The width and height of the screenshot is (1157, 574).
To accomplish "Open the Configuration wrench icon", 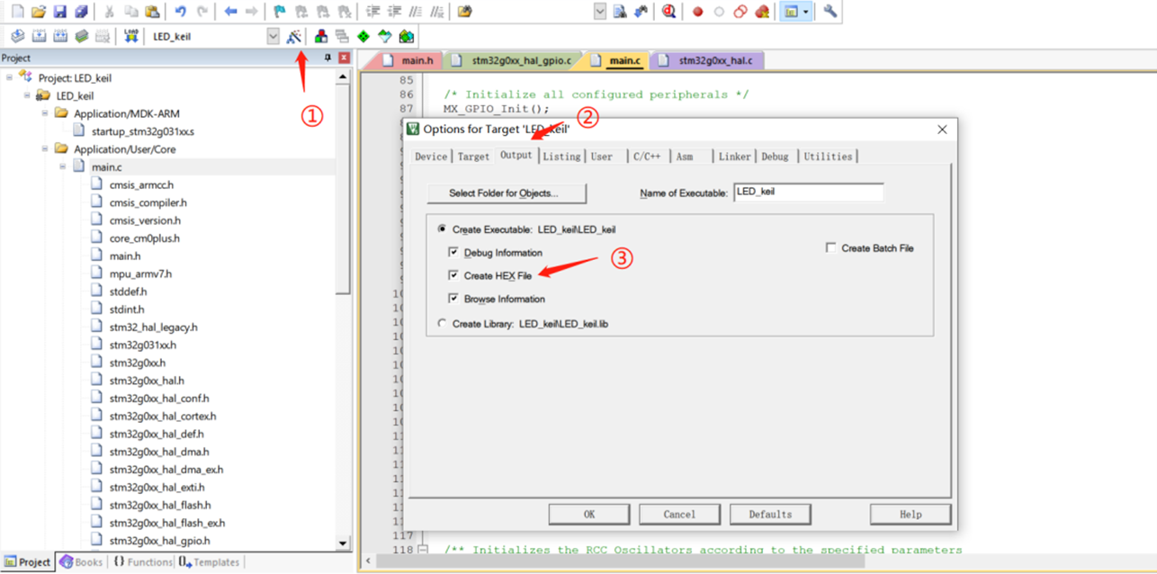I will point(830,12).
